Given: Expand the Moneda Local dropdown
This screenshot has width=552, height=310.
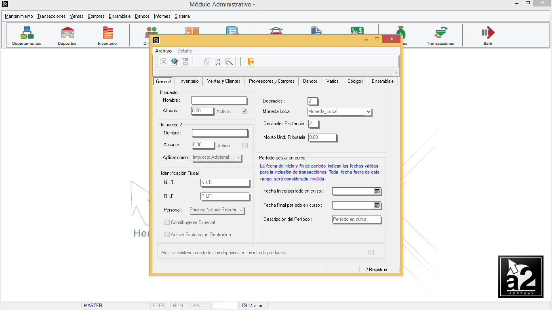Looking at the screenshot, I should pos(368,112).
